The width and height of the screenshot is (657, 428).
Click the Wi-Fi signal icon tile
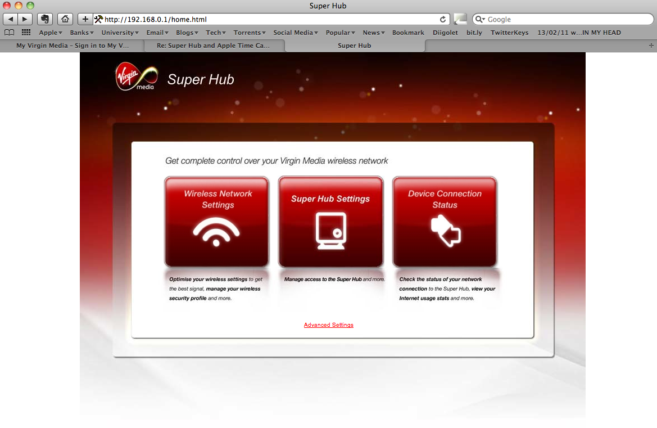216,231
